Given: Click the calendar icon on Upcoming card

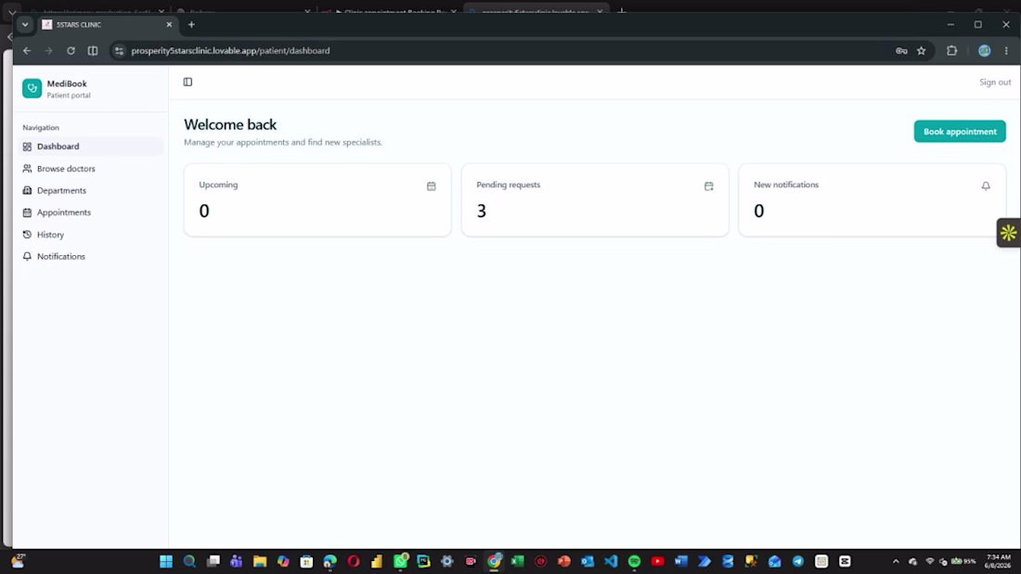Looking at the screenshot, I should (431, 186).
